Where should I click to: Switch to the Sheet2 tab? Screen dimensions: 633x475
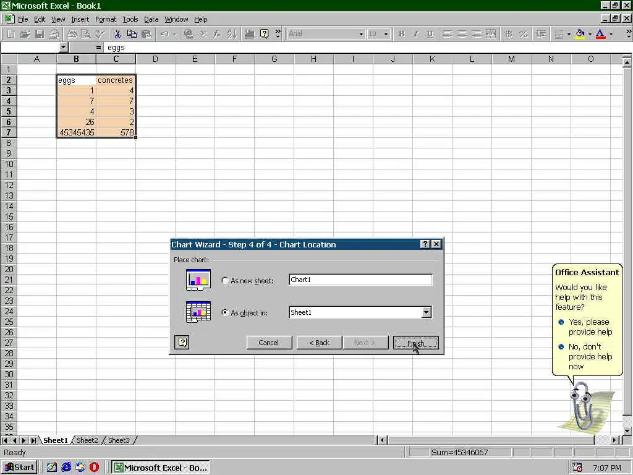87,440
